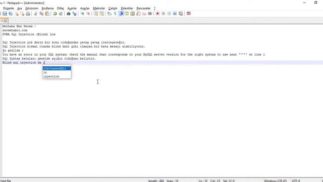The width and height of the screenshot is (323, 182).
Task: Choose 'injection' from the autocomplete list
Action: click(57, 76)
